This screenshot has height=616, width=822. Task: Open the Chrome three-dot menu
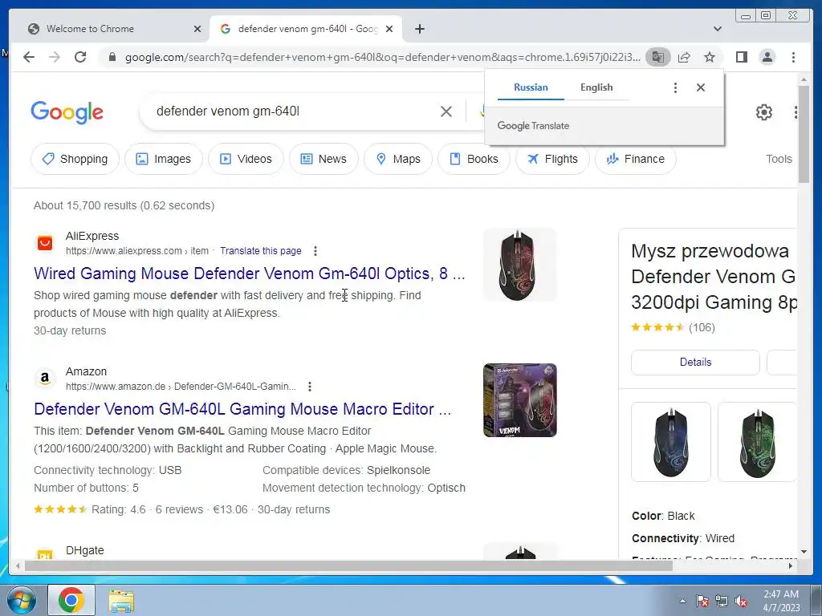[x=793, y=57]
